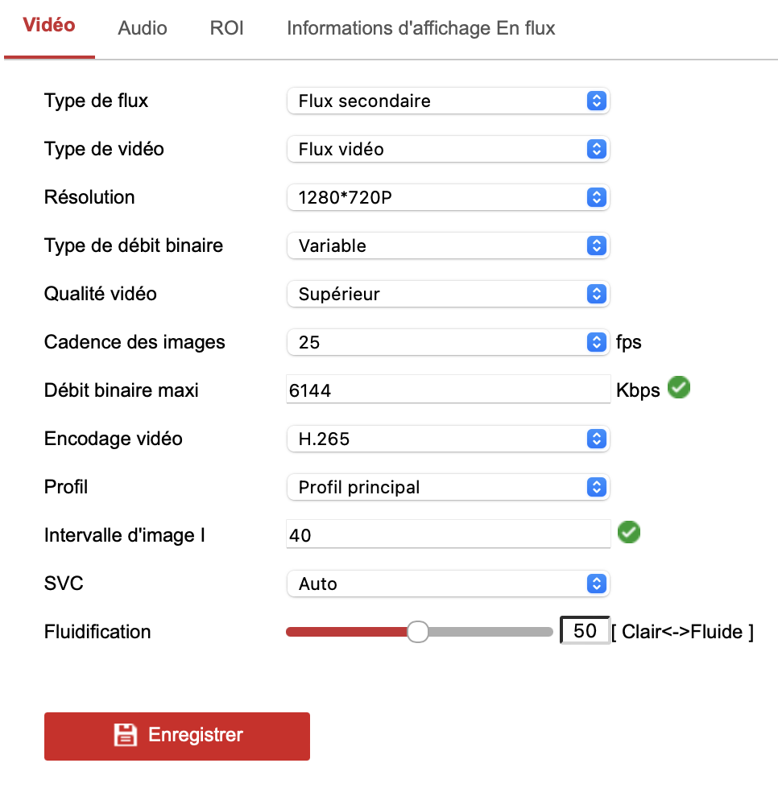This screenshot has height=792, width=778.
Task: Go to Informations d'affichage En flux tab
Action: 420,28
